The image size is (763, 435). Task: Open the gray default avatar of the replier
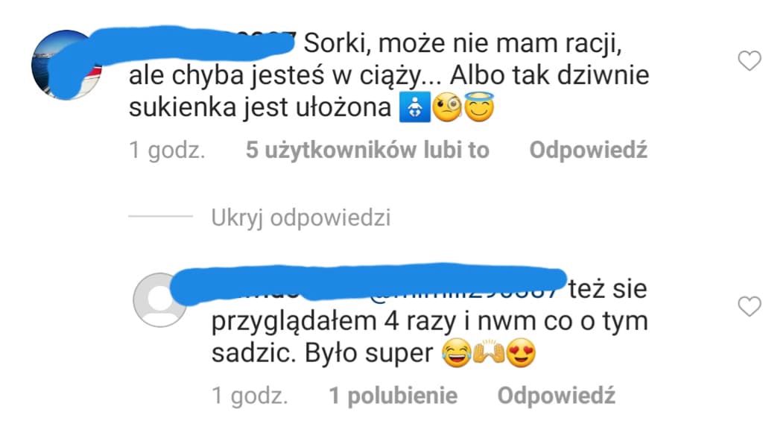tap(160, 299)
